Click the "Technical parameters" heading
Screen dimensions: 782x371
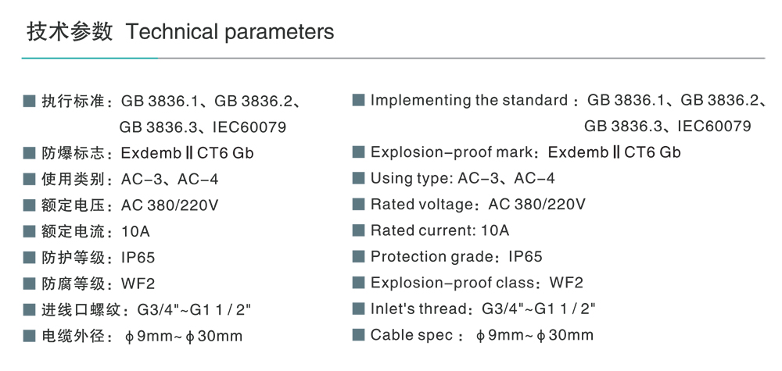tap(229, 32)
